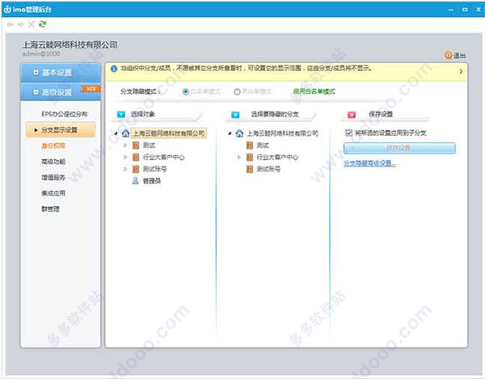Click the forward arrow navigation icon
This screenshot has height=379, width=485.
click(x=21, y=24)
